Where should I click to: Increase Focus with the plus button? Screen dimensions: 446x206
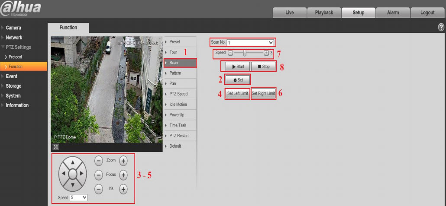[123, 175]
